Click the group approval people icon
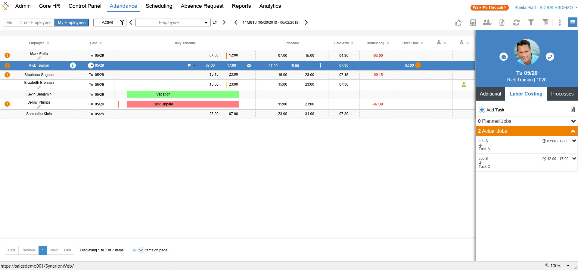Screen dimensions: 578x270 [x=487, y=23]
